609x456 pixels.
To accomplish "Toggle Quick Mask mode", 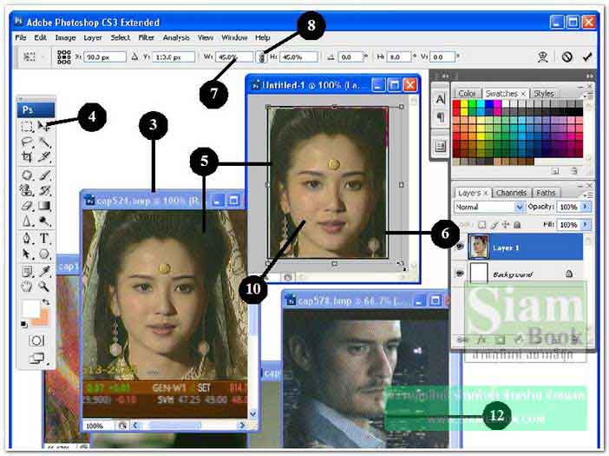I will [x=36, y=341].
